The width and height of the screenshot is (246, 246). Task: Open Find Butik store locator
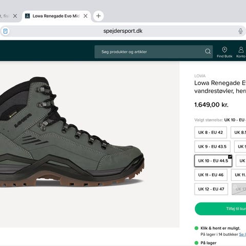[x=224, y=52]
